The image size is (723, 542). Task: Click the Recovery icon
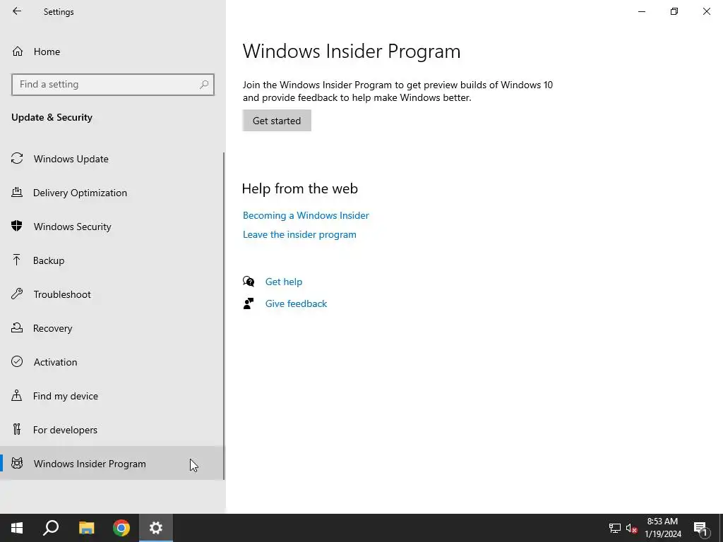point(17,327)
